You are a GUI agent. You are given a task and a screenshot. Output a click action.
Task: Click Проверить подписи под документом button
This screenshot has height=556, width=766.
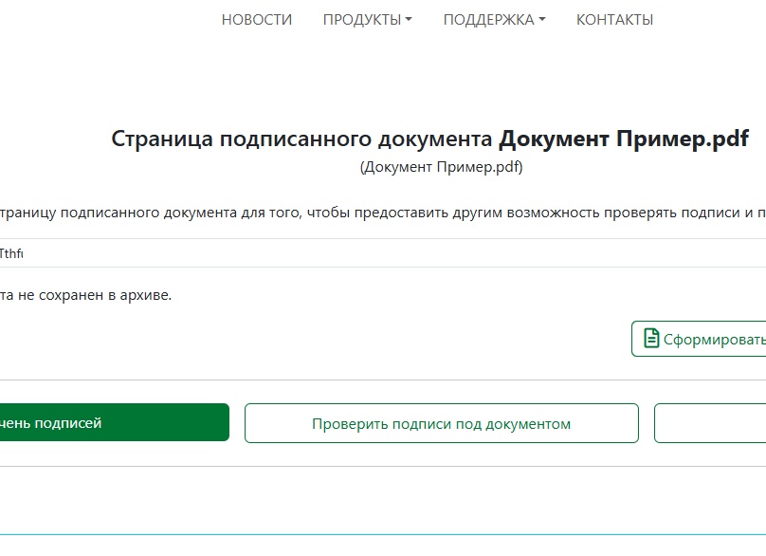click(x=442, y=423)
